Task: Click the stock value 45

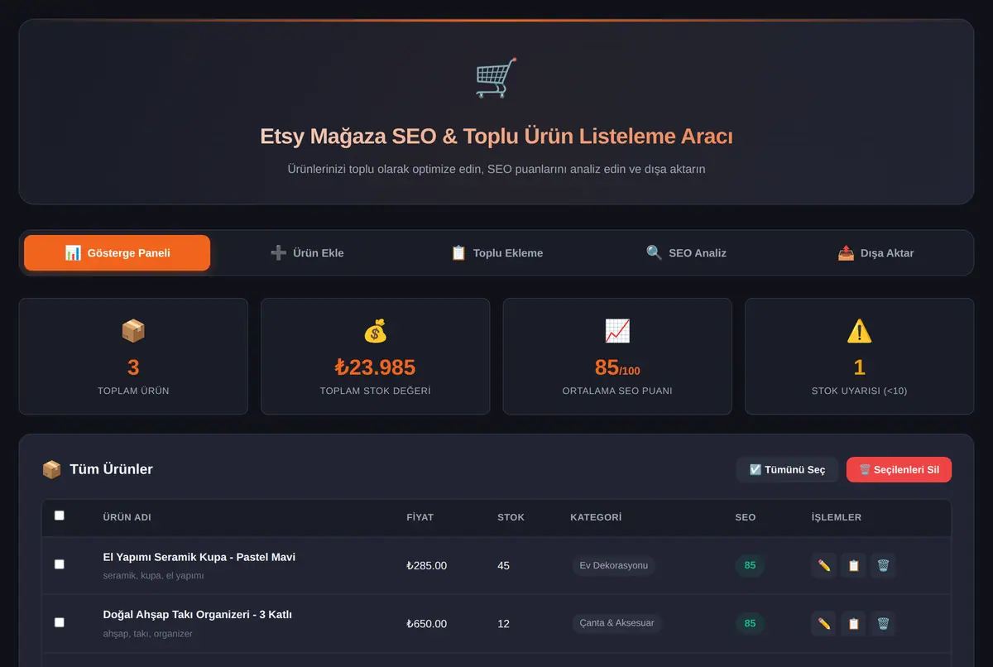Action: pyautogui.click(x=503, y=566)
